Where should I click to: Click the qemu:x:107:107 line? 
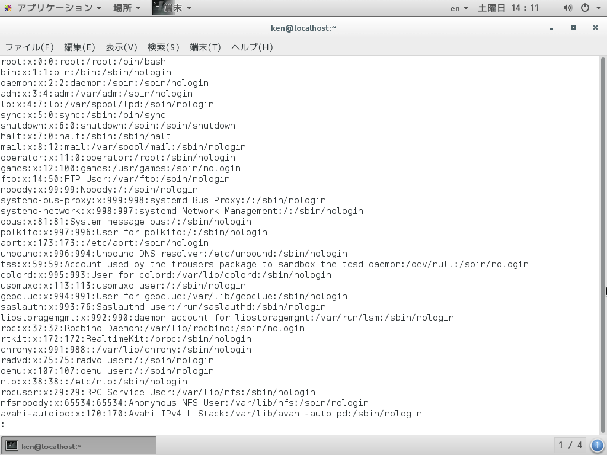[107, 371]
